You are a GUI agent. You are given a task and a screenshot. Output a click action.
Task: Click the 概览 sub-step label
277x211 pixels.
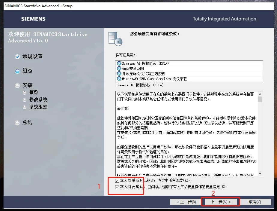tap(34, 93)
